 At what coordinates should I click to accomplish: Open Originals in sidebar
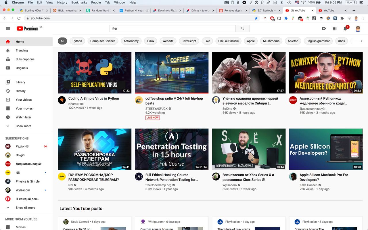[26, 68]
